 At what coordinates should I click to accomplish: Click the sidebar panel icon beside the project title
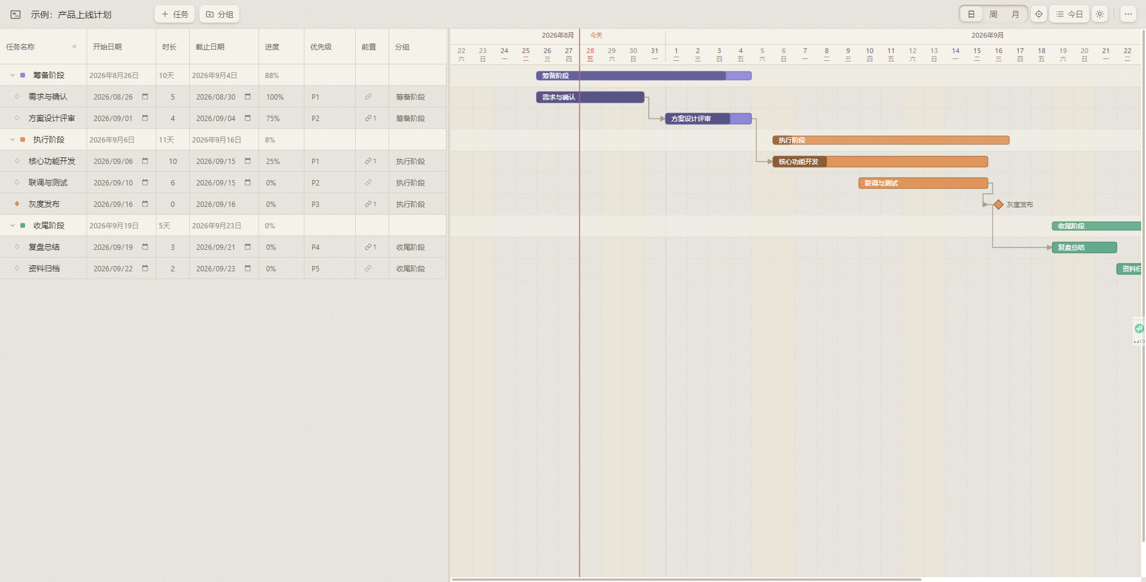[x=16, y=14]
